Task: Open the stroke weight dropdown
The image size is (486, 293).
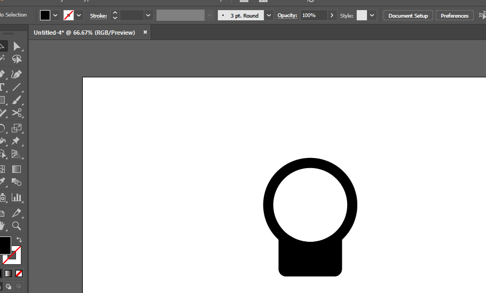Action: click(148, 15)
